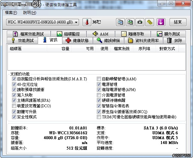Toggle the S.M.A.R.T checkbox
This screenshot has height=158, width=193.
14,79
